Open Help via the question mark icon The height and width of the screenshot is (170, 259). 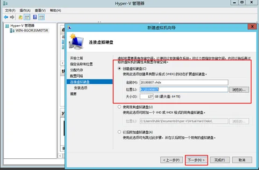35,17
